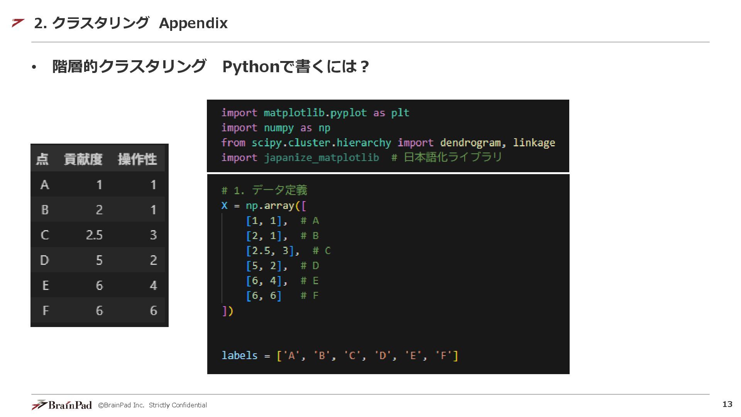Click the page number 13

point(727,404)
